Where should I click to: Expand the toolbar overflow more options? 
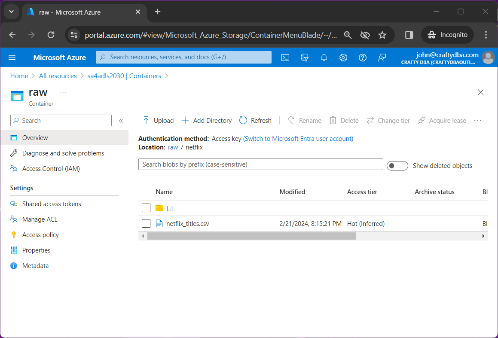coord(478,121)
